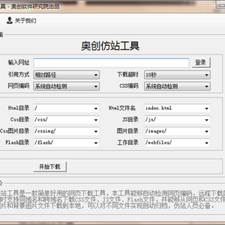Click the 网页编码 label
Screen dimensions: 225x225
point(19,86)
